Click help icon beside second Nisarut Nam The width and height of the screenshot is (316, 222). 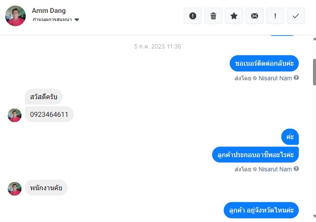pyautogui.click(x=296, y=169)
